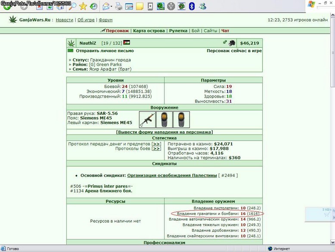Expand the Mail button dropdown arrow
The image size is (335, 252).
point(112,6)
